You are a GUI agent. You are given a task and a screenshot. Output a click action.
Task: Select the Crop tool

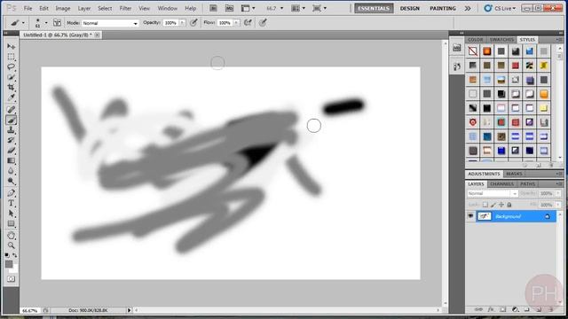coord(11,88)
